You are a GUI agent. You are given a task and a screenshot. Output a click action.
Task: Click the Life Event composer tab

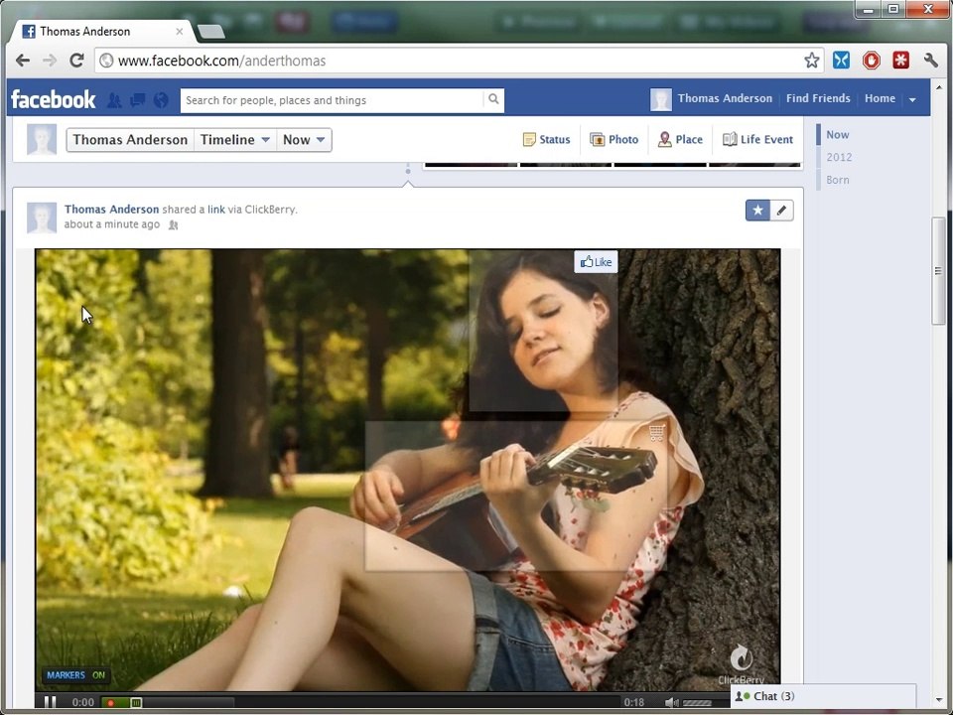(757, 139)
